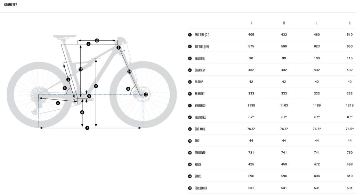Click number 12 bullet beside Reach row
356x194 pixels.
(190, 165)
